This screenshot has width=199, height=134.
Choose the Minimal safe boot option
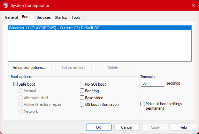21,91
